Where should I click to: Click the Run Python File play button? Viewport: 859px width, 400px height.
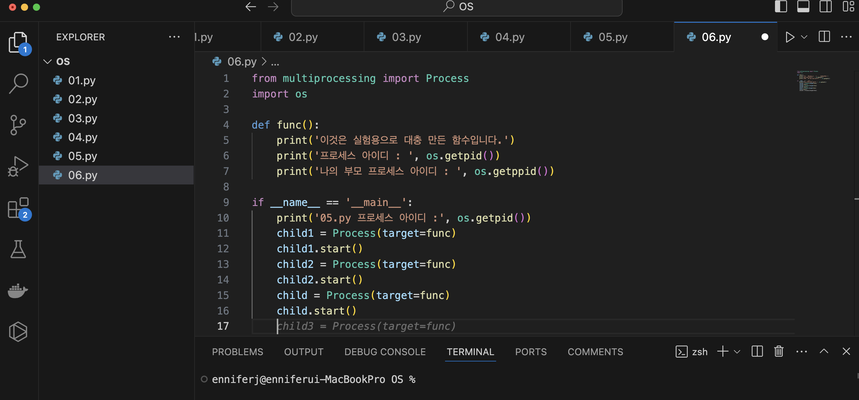(x=789, y=37)
